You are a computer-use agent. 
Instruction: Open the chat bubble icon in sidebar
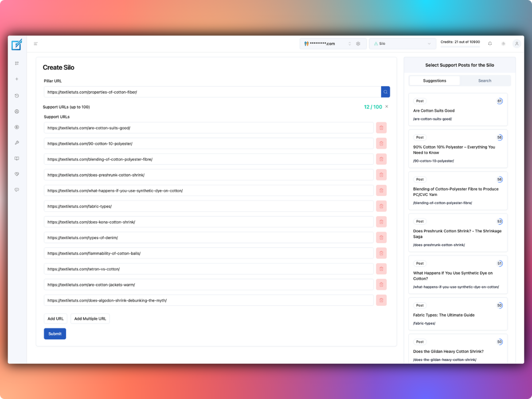[x=17, y=190]
